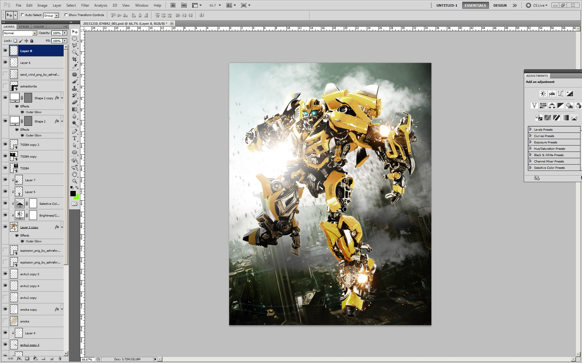Screen dimensions: 582x363
Task: Click the green background color swatch
Action: click(x=77, y=197)
